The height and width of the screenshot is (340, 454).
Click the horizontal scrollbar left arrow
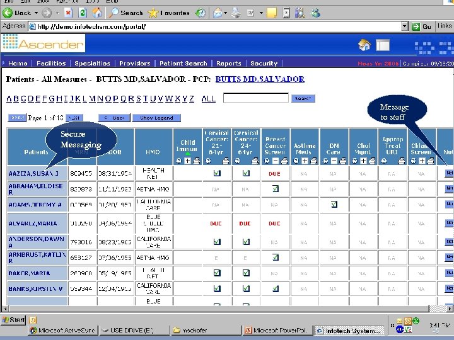(4, 309)
